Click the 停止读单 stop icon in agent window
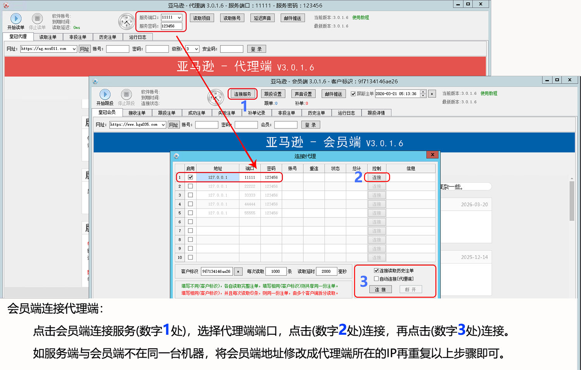Image resolution: width=581 pixels, height=370 pixels. click(37, 19)
